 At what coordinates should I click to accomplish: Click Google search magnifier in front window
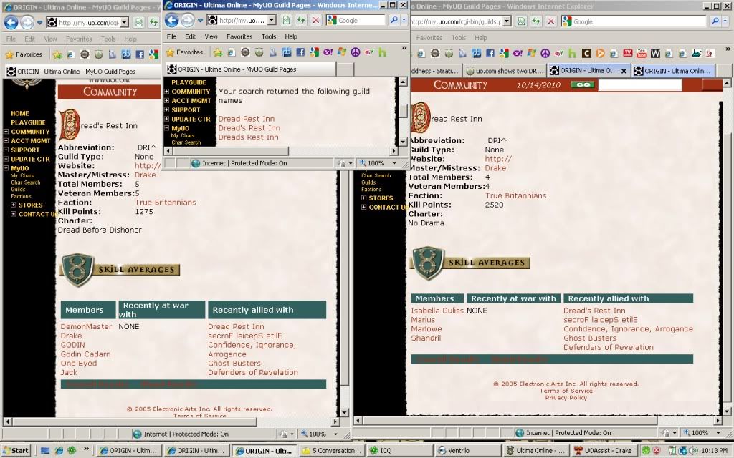(x=394, y=21)
